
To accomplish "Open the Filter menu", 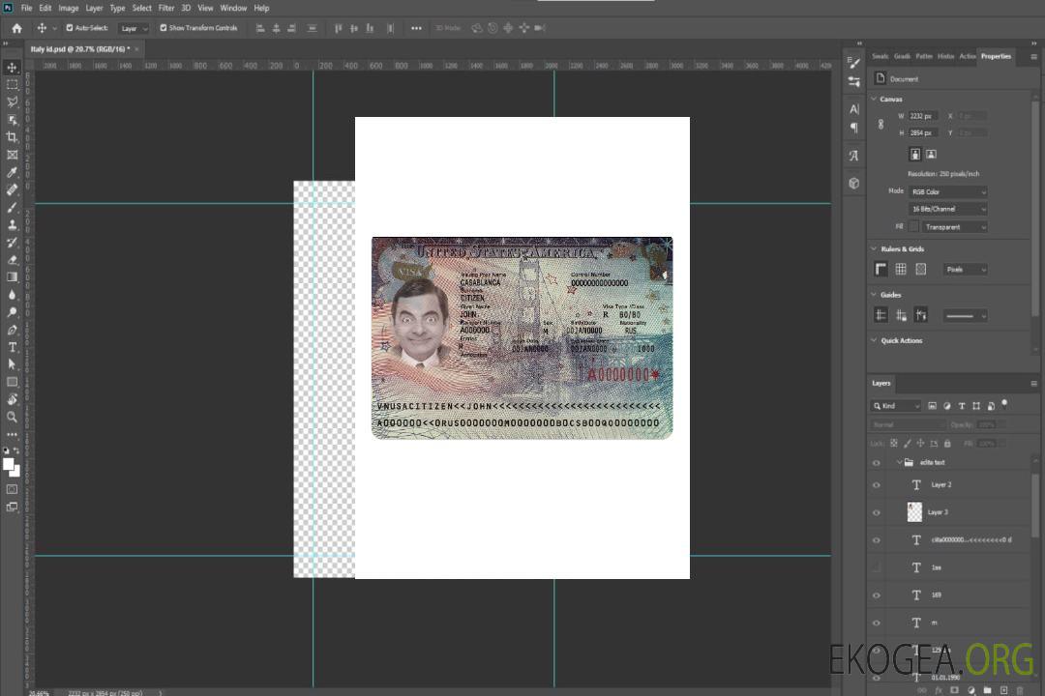I will (166, 8).
